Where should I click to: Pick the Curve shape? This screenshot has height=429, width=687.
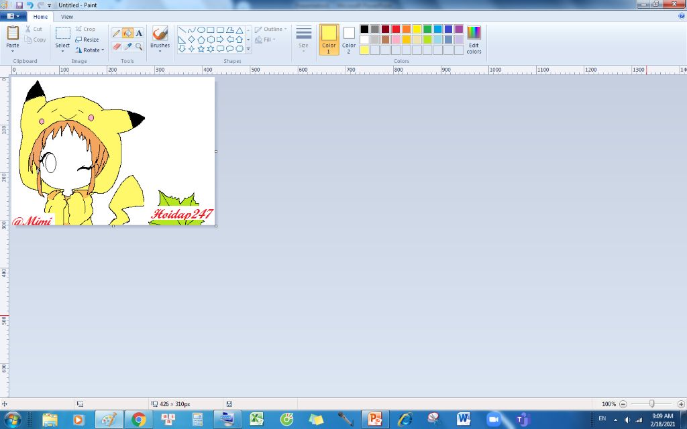[x=191, y=30]
